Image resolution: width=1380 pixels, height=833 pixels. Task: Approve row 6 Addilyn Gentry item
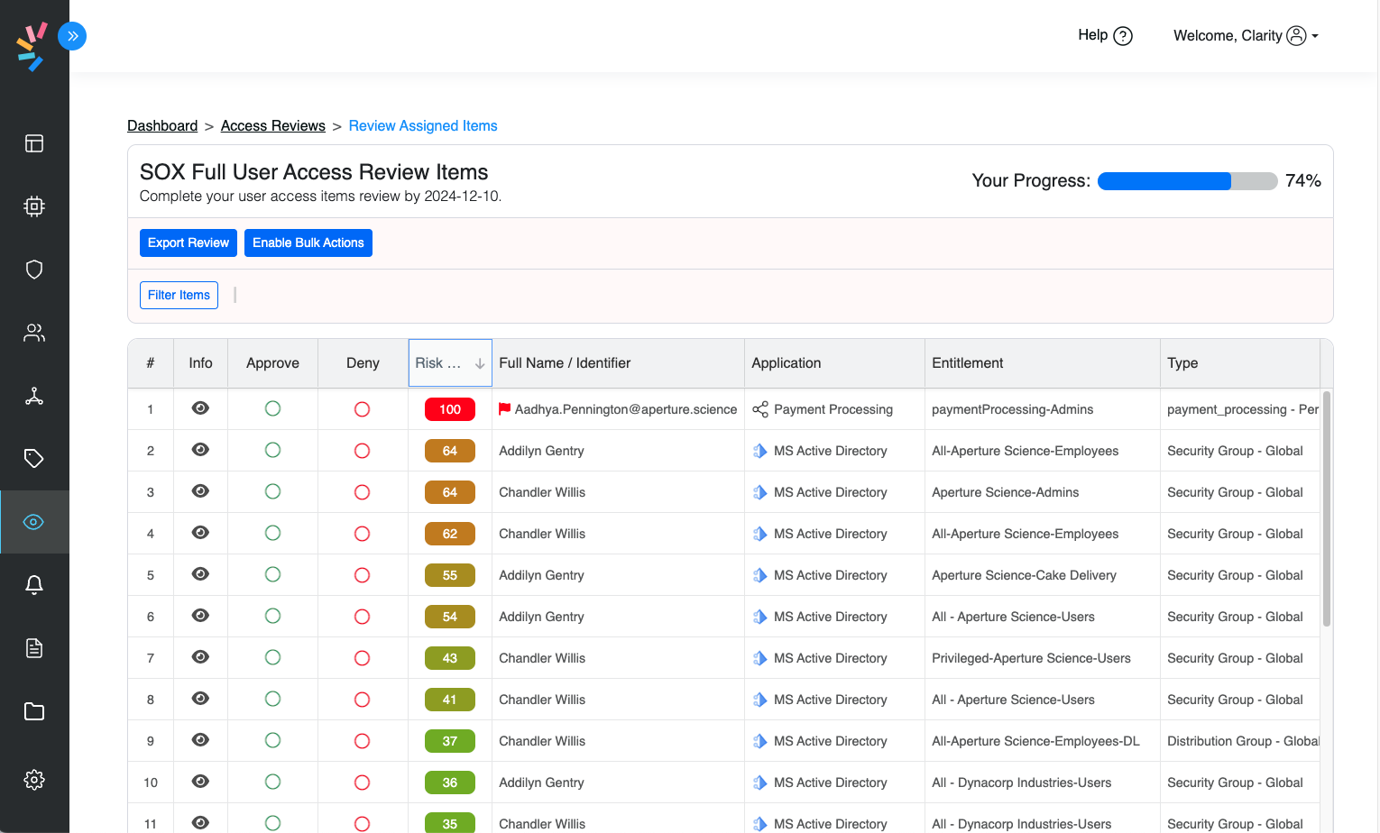click(272, 616)
